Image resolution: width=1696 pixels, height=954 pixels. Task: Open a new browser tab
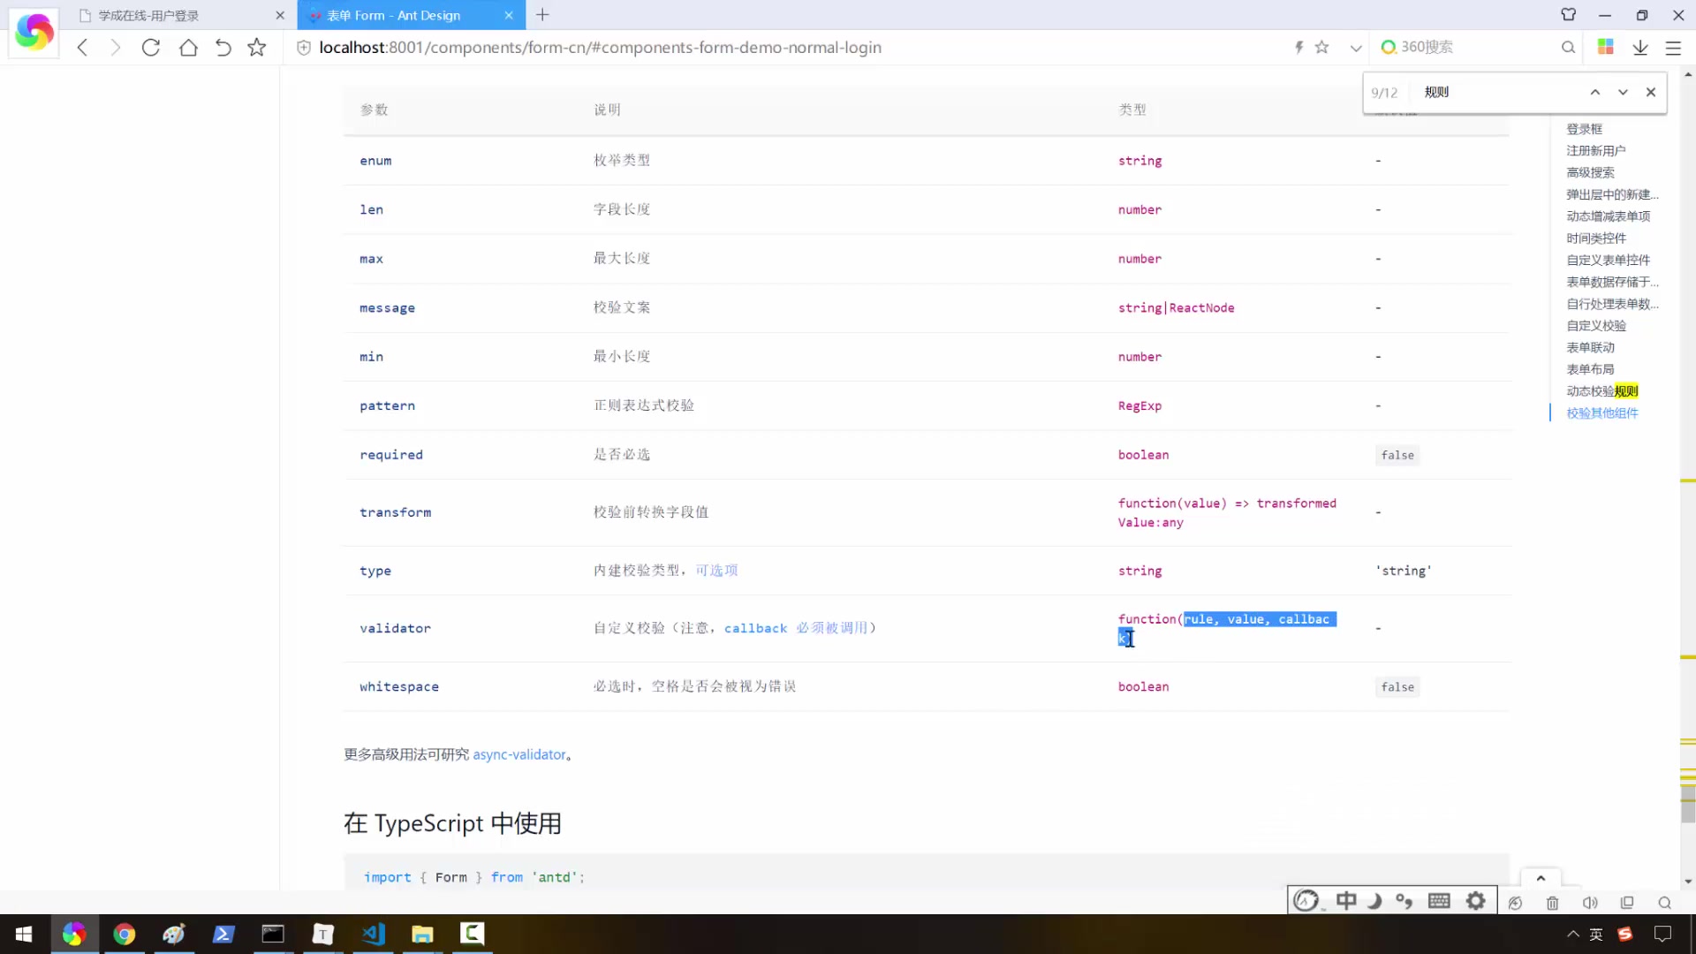tap(542, 15)
